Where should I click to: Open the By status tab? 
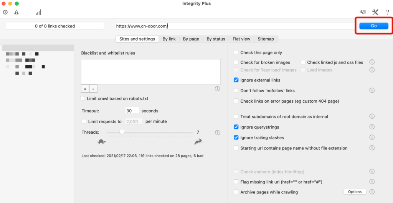pos(216,39)
